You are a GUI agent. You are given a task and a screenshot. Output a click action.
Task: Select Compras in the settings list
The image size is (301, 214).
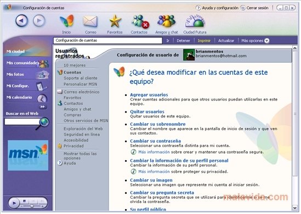(x=72, y=115)
